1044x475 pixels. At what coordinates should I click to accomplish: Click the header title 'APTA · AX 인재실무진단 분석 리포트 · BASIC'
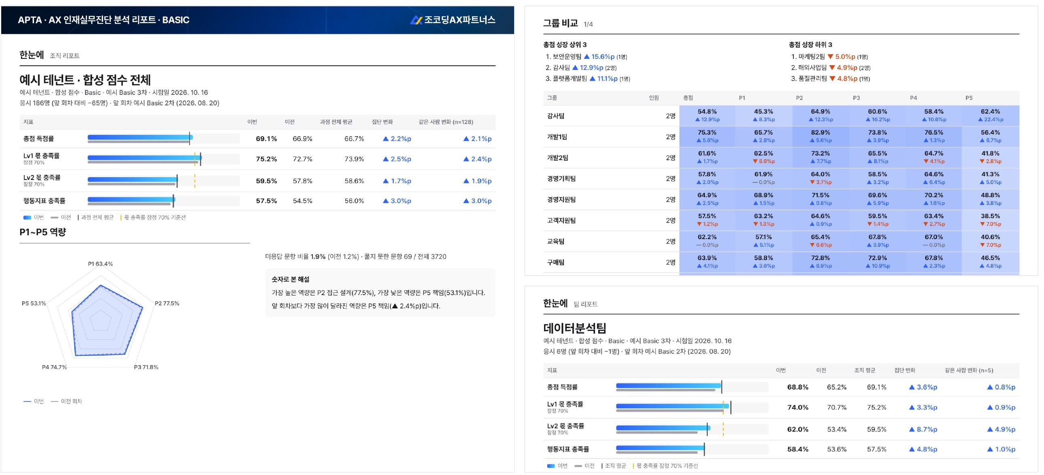tap(104, 20)
